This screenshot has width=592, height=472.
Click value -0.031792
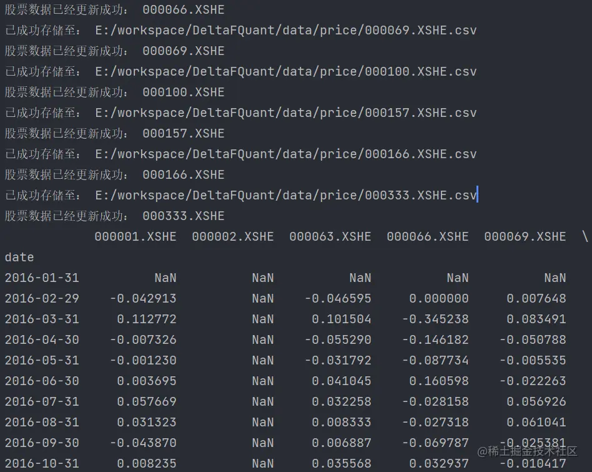coord(338,360)
